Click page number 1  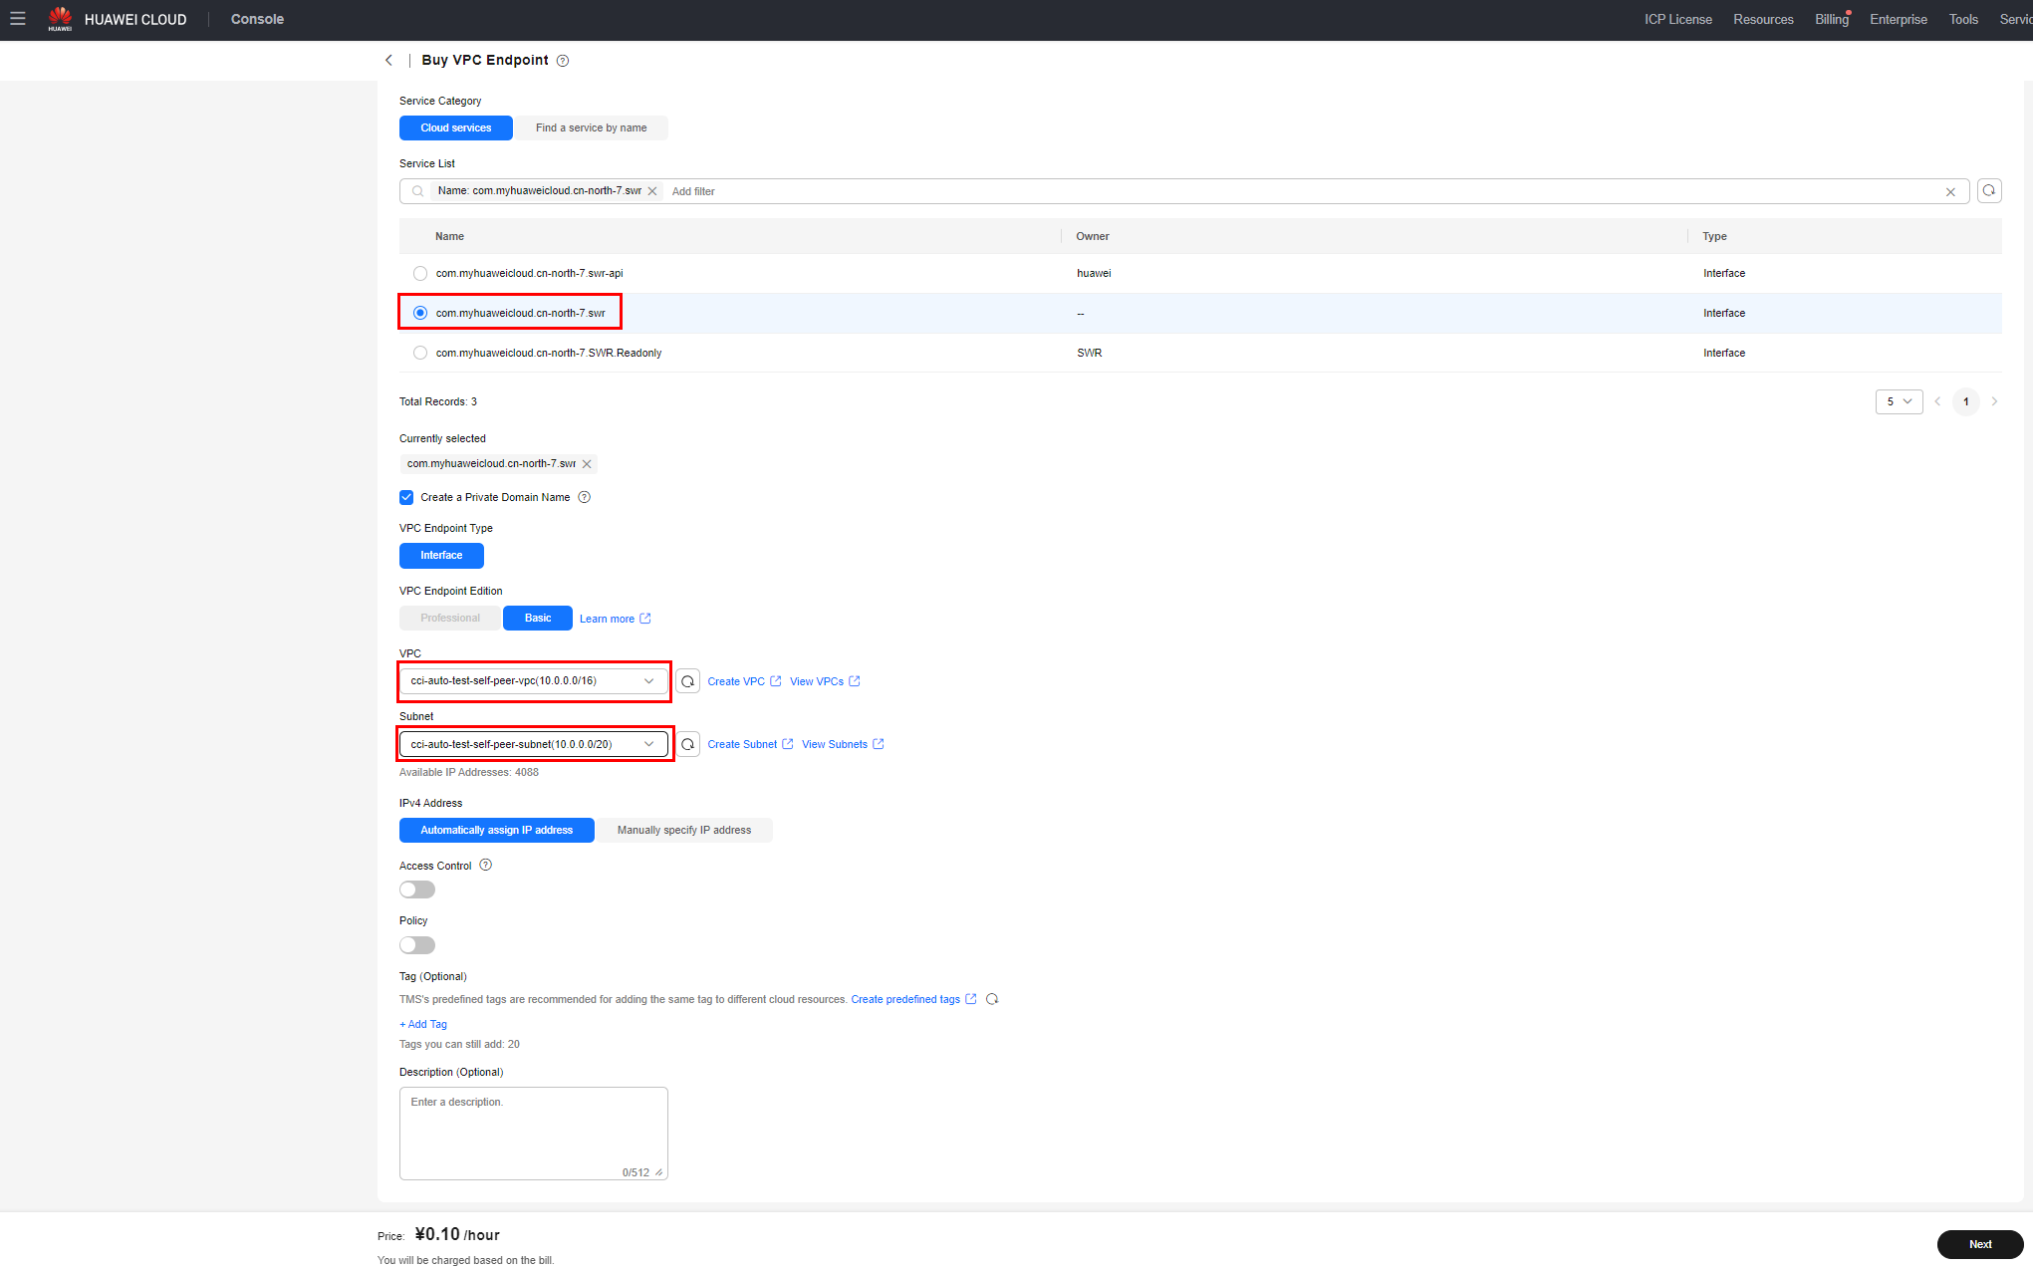[x=1966, y=401]
